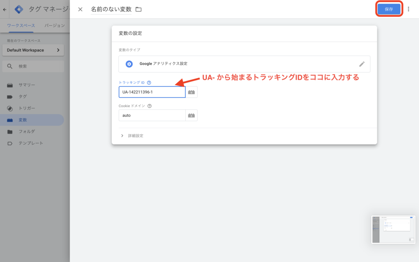
Task: Switch to the バージョン tab
Action: click(54, 25)
